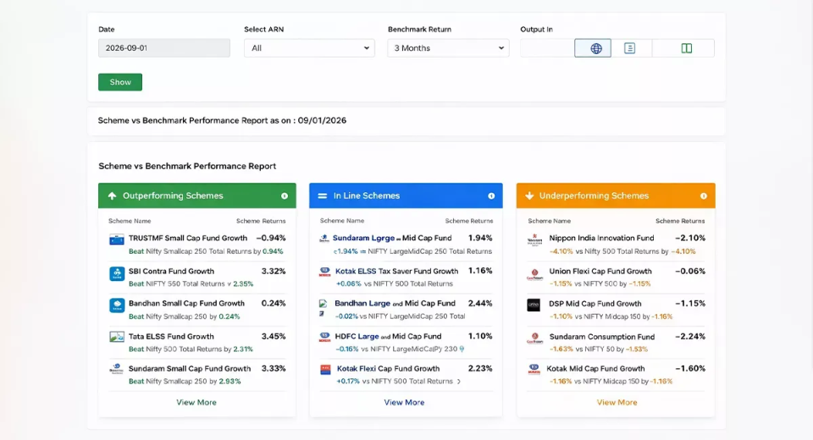Click Kotak Flexi Cap Fund logo
Image resolution: width=813 pixels, height=440 pixels.
click(x=325, y=370)
